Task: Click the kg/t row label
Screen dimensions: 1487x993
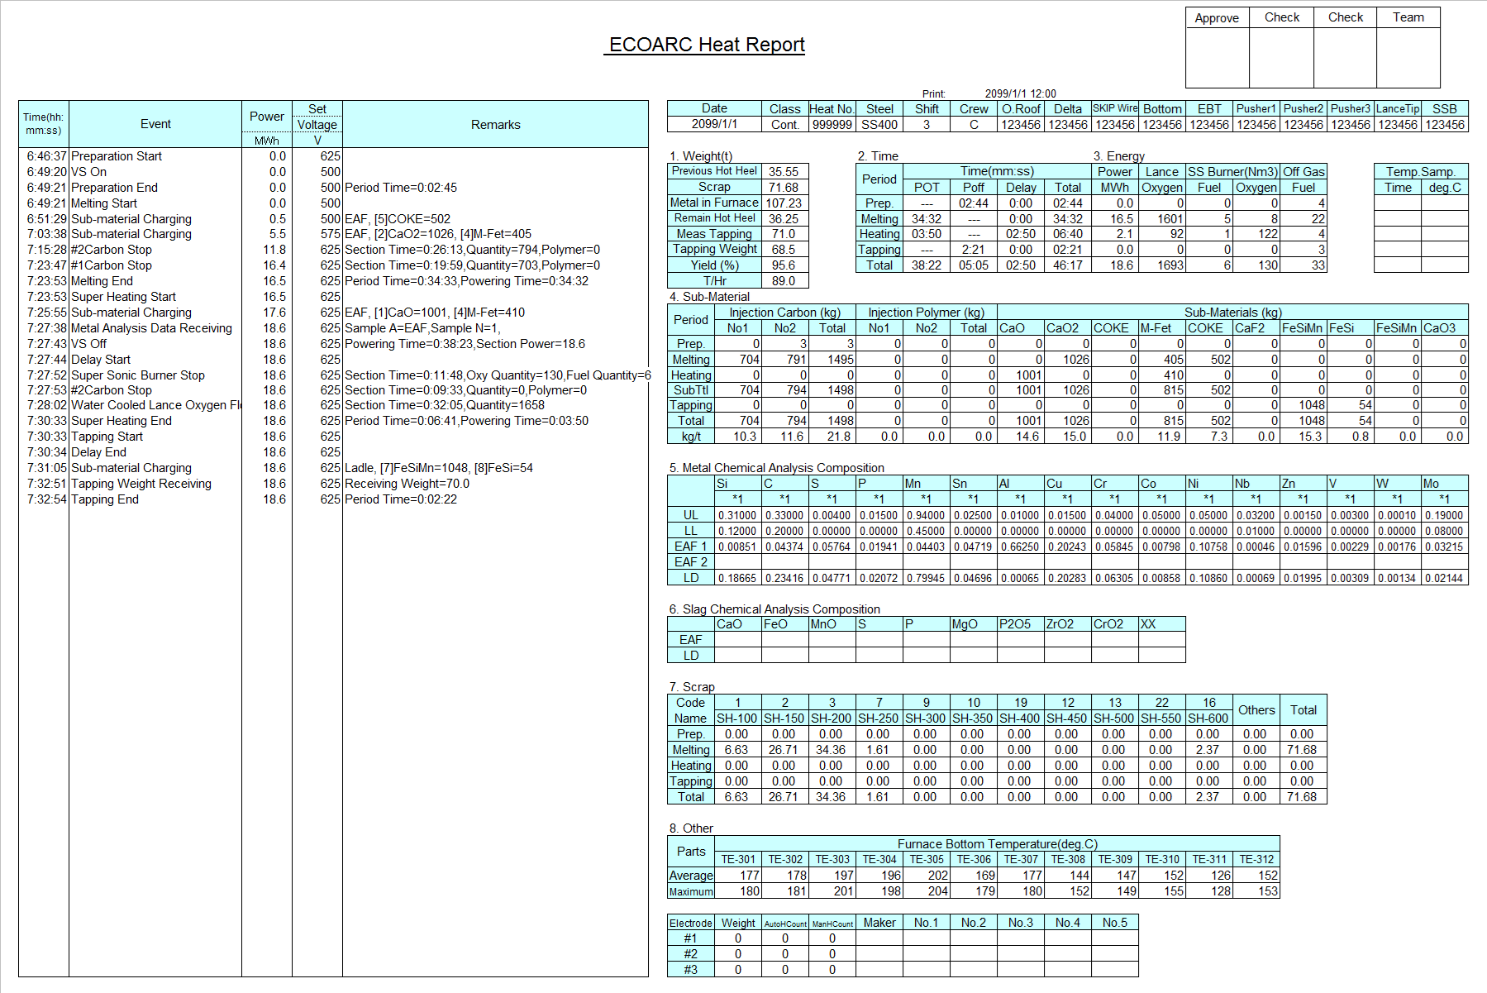Action: click(x=691, y=437)
